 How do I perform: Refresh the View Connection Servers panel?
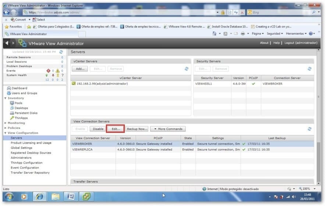(309, 129)
